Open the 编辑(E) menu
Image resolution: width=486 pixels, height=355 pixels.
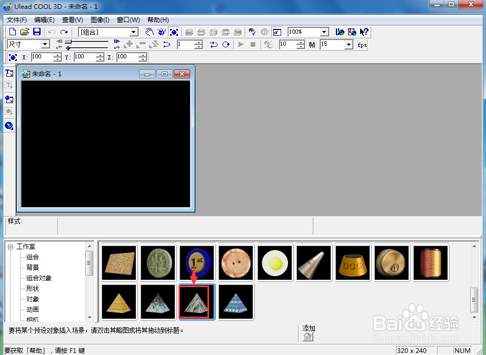44,20
